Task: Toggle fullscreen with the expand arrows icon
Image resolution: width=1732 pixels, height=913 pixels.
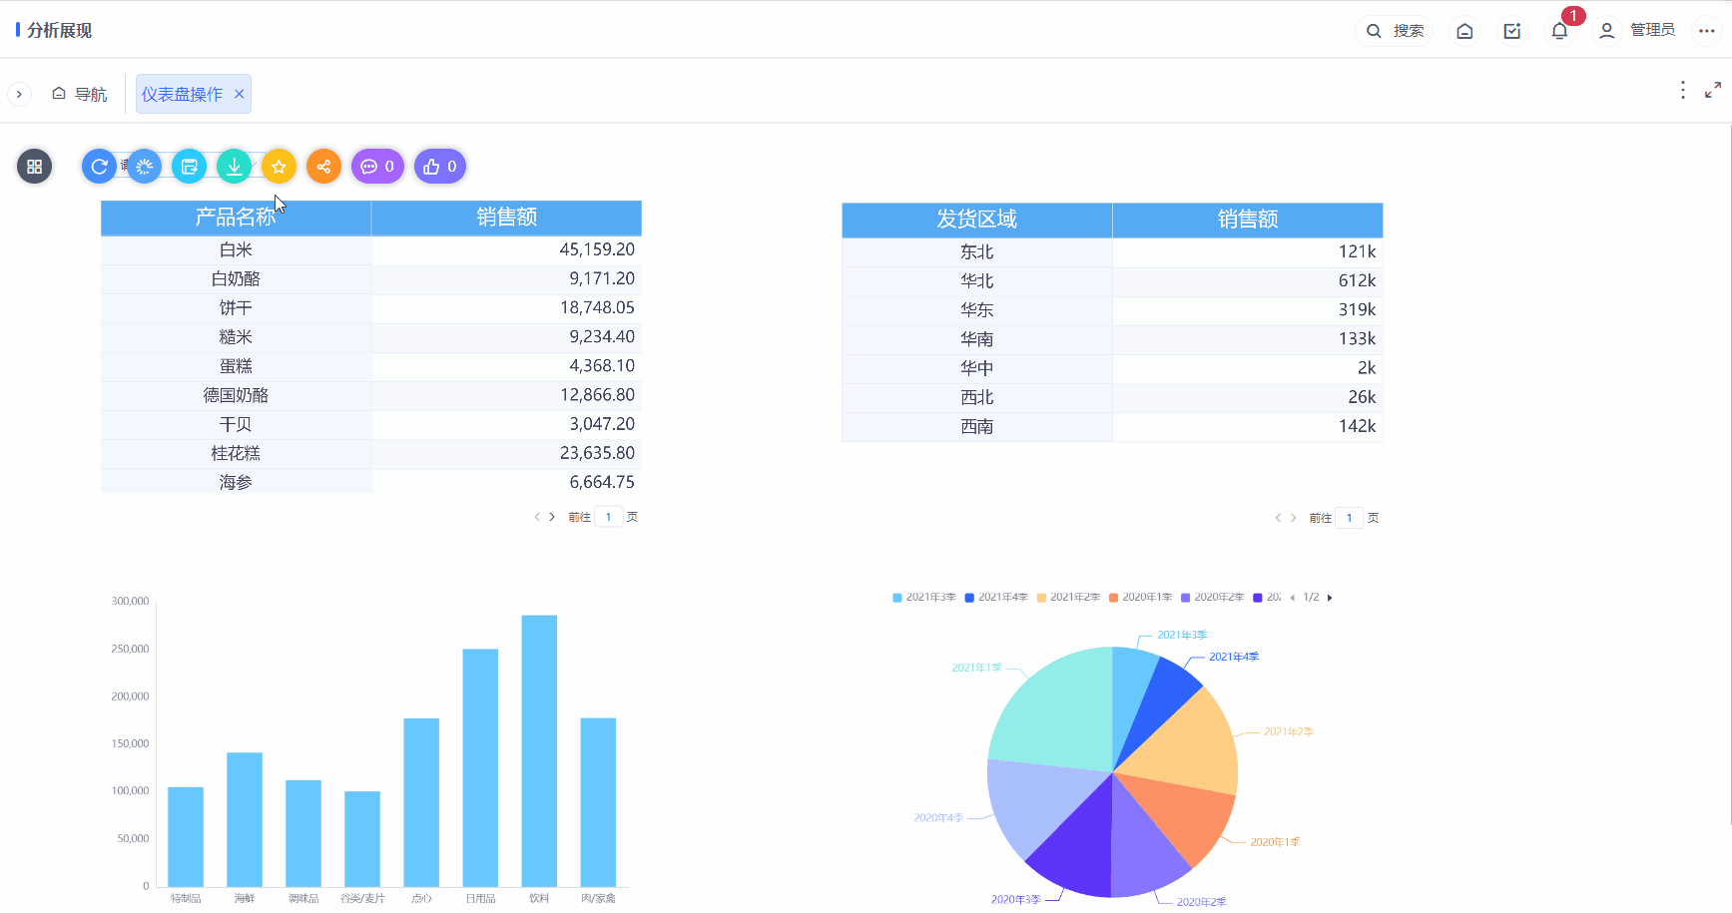Action: pyautogui.click(x=1713, y=91)
